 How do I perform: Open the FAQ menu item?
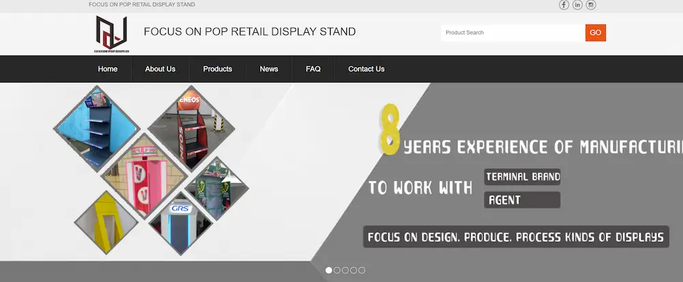(313, 69)
